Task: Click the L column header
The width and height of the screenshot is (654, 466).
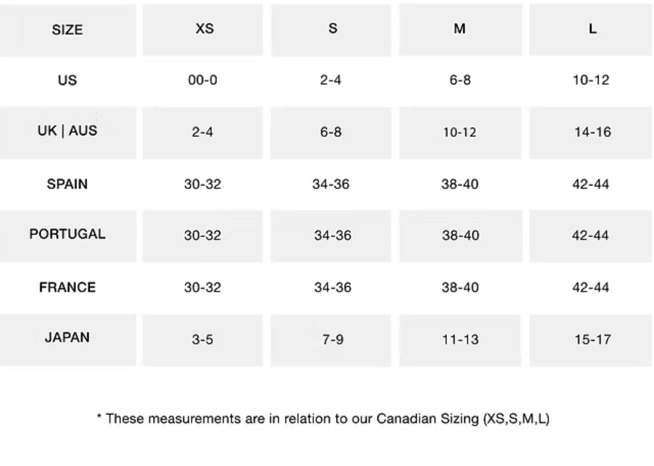Action: coord(592,29)
